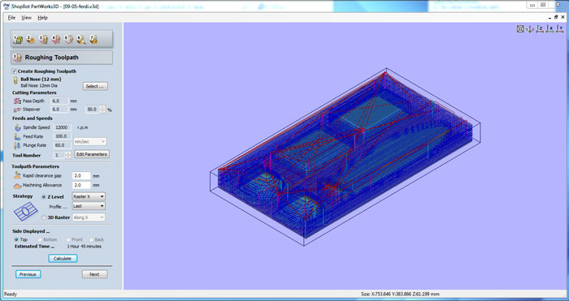The image size is (569, 301).
Task: Click the Next button
Action: click(94, 274)
